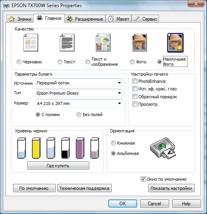The image size is (207, 214).
Task: Open the Тип paper type dropdown
Action: pos(79,93)
